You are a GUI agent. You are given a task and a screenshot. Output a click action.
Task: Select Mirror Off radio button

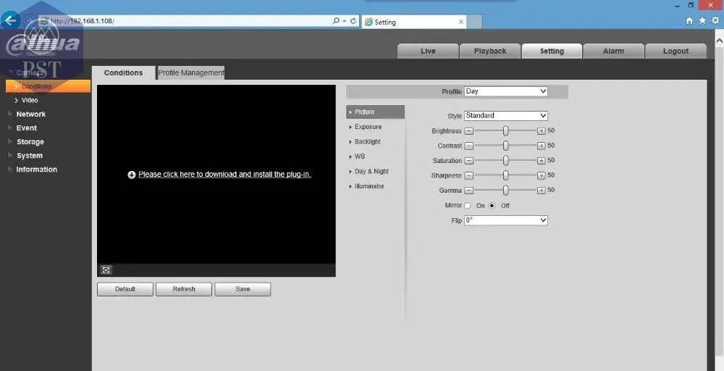tap(492, 206)
